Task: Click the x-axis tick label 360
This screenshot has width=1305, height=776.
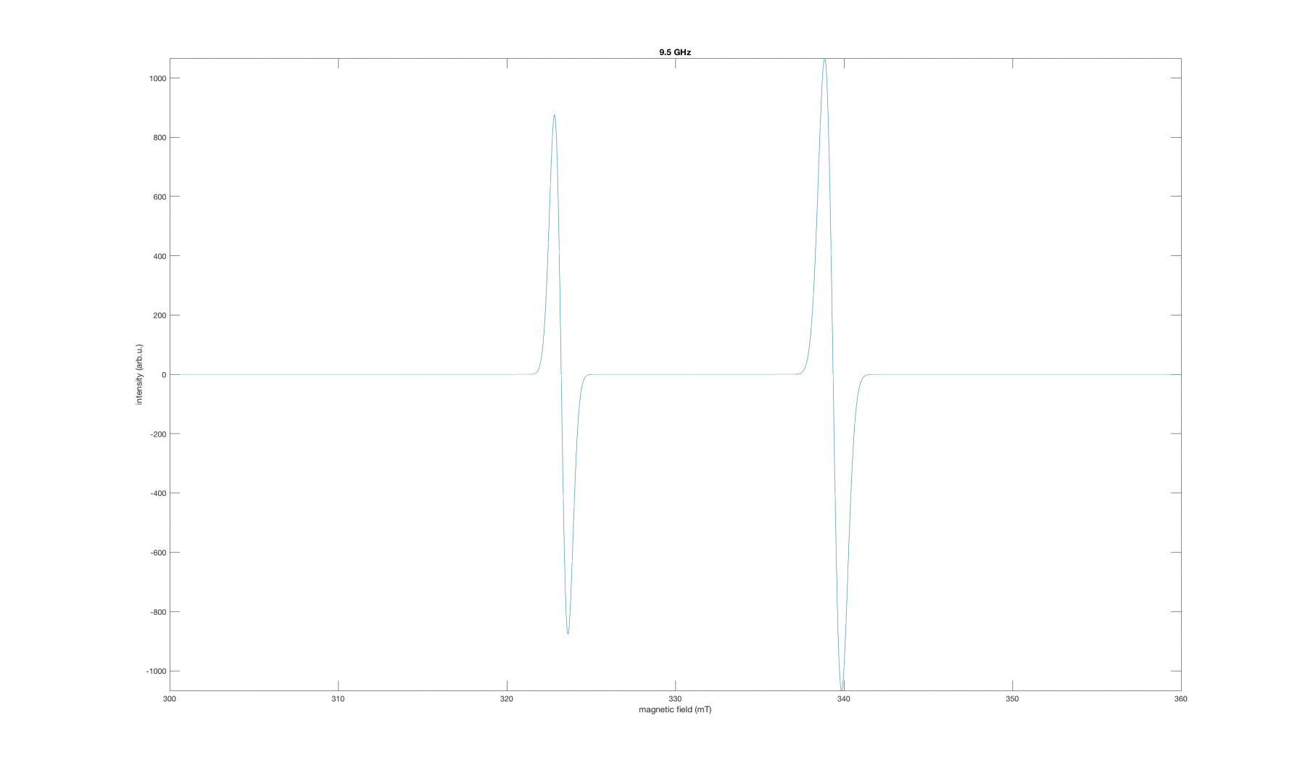Action: coord(1180,699)
